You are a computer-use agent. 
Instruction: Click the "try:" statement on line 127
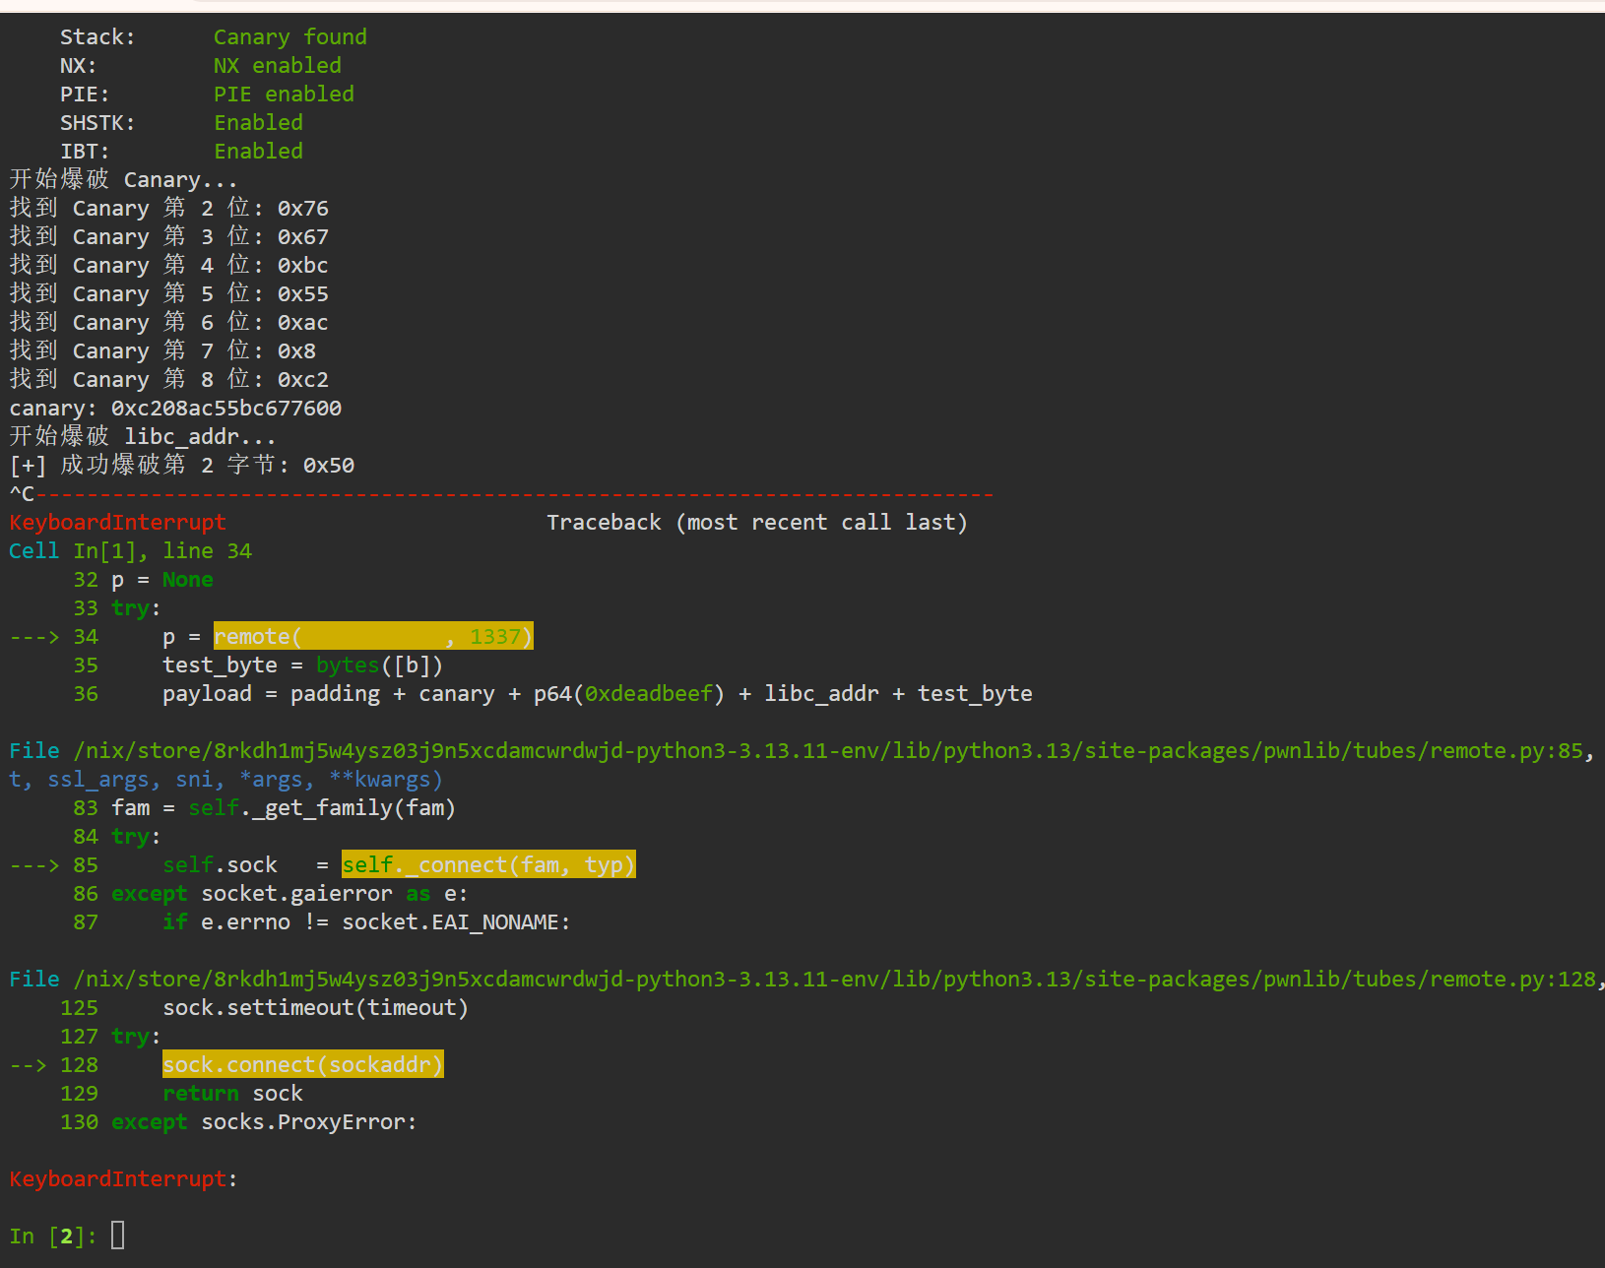[136, 1037]
